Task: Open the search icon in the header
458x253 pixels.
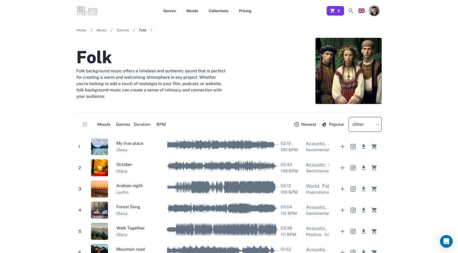Action: (351, 11)
